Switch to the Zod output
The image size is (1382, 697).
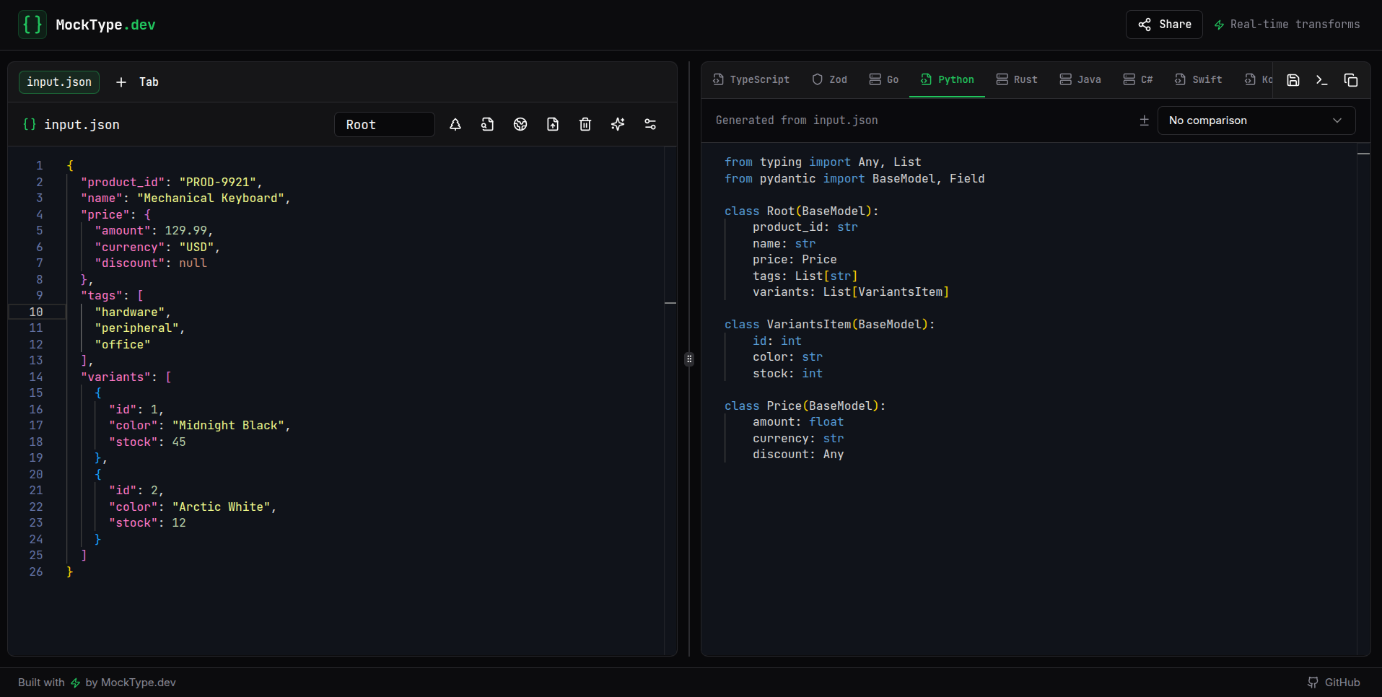click(828, 79)
